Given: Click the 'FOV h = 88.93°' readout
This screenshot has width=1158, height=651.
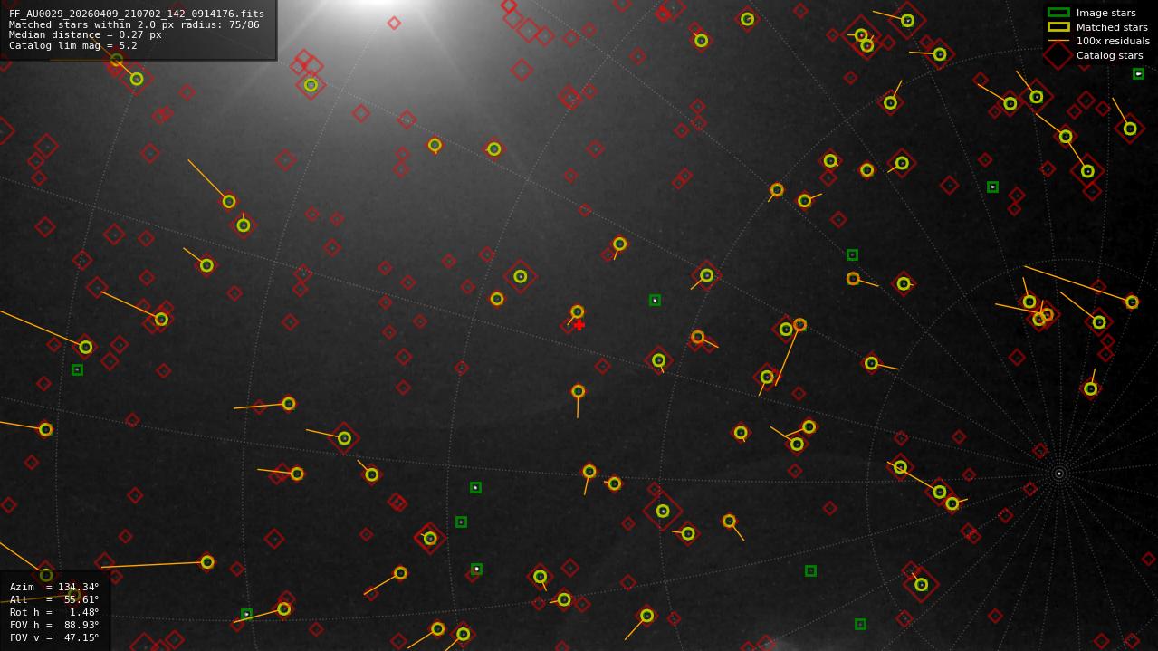Looking at the screenshot, I should coord(54,625).
